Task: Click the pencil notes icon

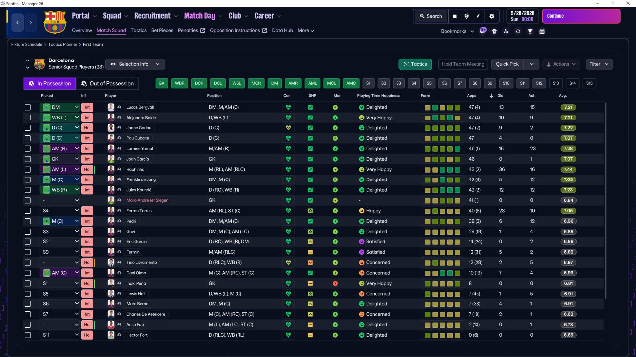Action: (x=478, y=16)
